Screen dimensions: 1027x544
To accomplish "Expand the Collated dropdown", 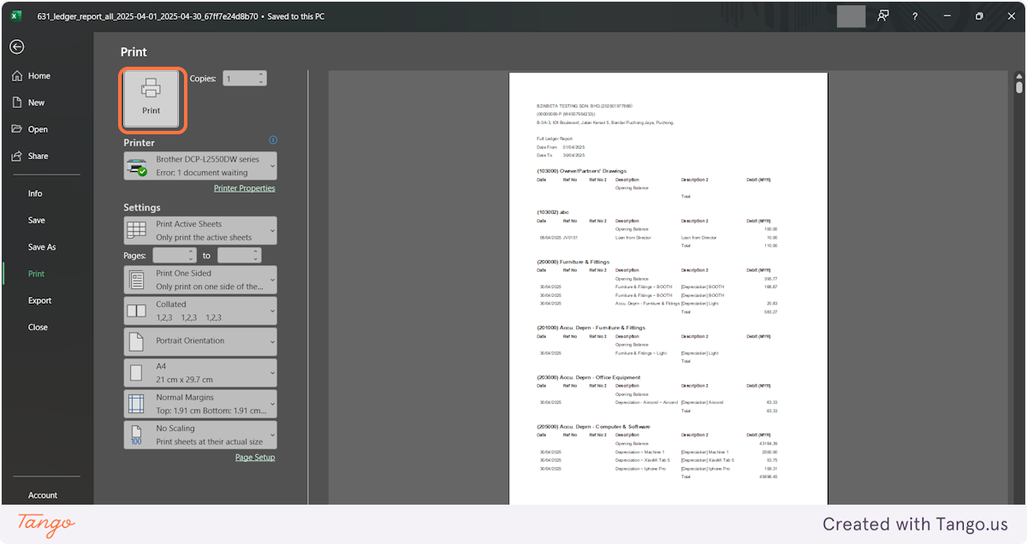I will (x=200, y=310).
